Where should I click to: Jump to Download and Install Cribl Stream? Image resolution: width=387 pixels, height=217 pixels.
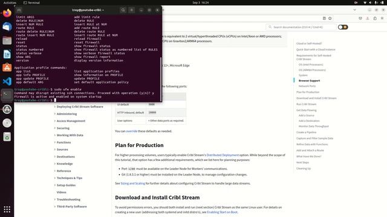pos(316,98)
